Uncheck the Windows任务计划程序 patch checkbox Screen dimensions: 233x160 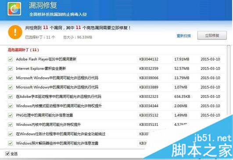tap(10, 134)
